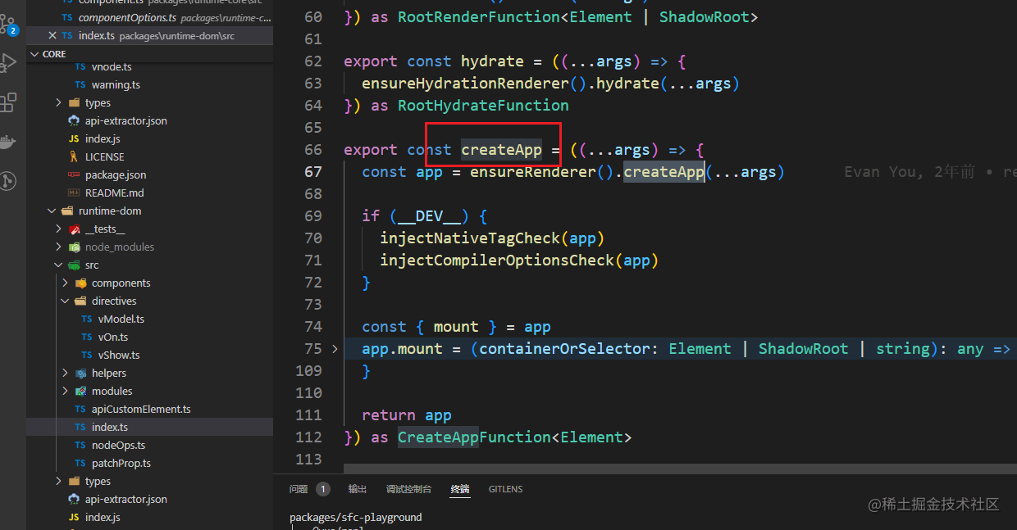The image size is (1017, 530).
Task: Click the key icon of LICENSE file
Action: 74,157
